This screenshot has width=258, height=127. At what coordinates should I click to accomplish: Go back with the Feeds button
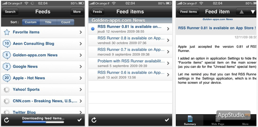coord(97,12)
